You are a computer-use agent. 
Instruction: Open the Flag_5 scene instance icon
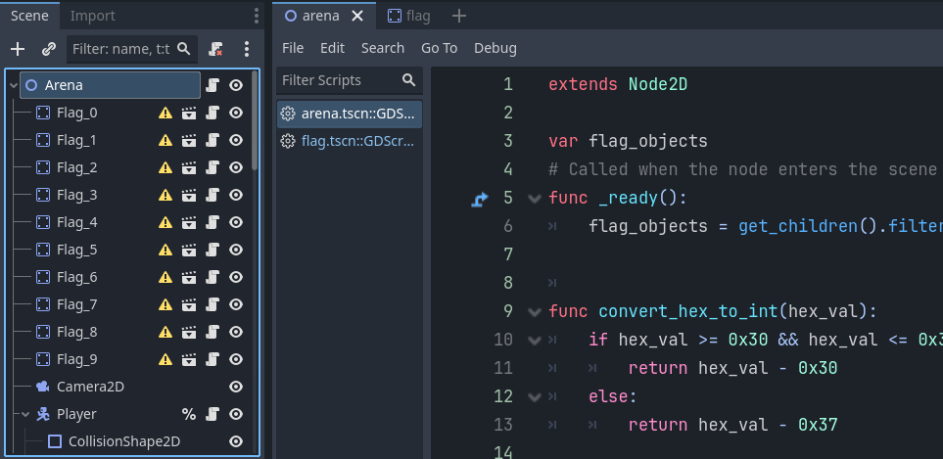pos(189,250)
